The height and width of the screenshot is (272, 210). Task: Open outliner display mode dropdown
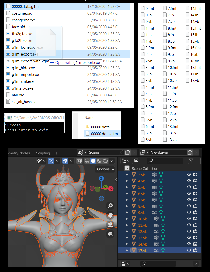tap(137, 161)
